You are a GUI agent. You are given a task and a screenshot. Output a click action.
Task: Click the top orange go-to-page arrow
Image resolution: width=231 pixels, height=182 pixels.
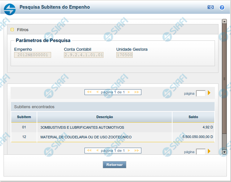tap(209, 93)
